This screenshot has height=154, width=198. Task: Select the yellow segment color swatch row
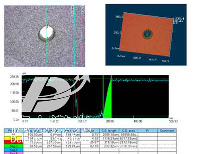(14, 138)
